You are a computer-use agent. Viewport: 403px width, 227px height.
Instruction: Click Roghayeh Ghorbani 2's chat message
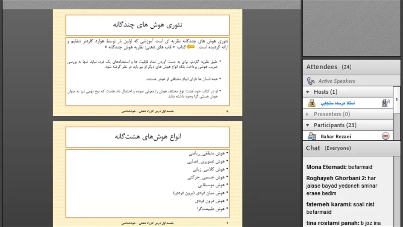coord(342,186)
